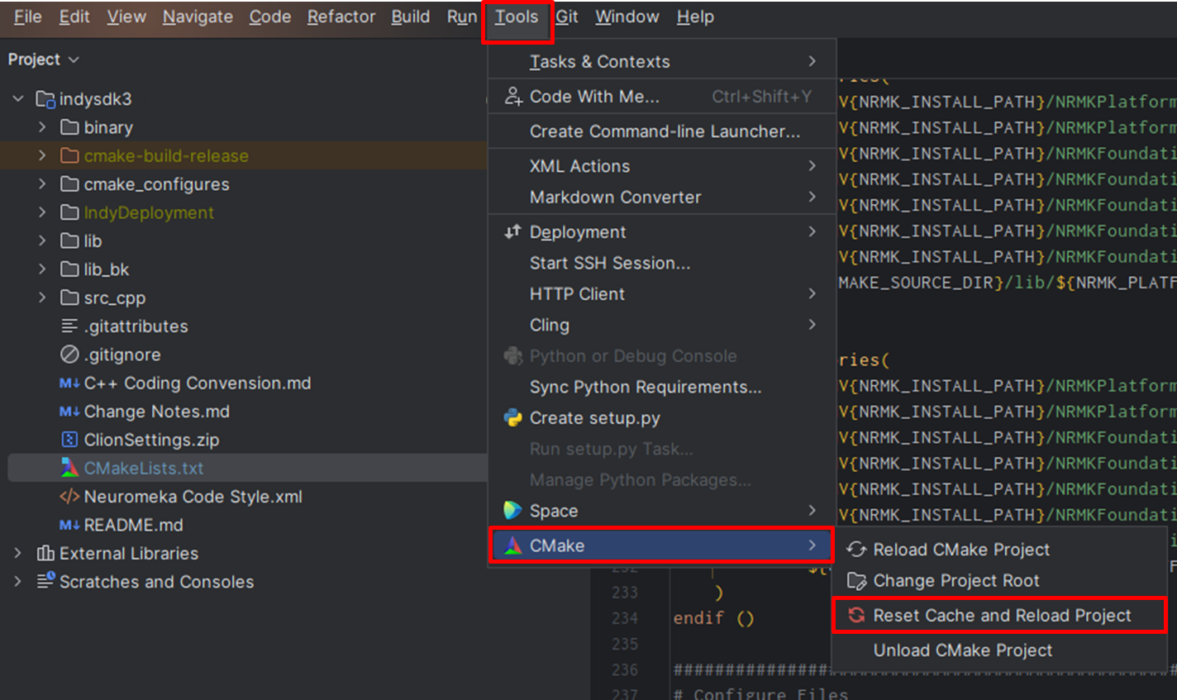This screenshot has height=700, width=1177.
Task: Click the Space menu icon
Action: pyautogui.click(x=513, y=511)
